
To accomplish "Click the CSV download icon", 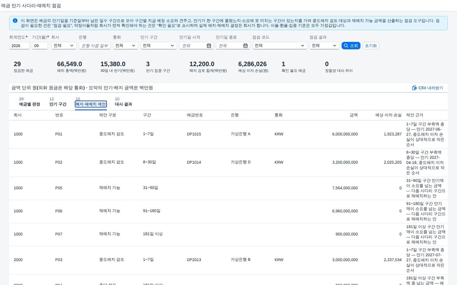I will pyautogui.click(x=414, y=88).
